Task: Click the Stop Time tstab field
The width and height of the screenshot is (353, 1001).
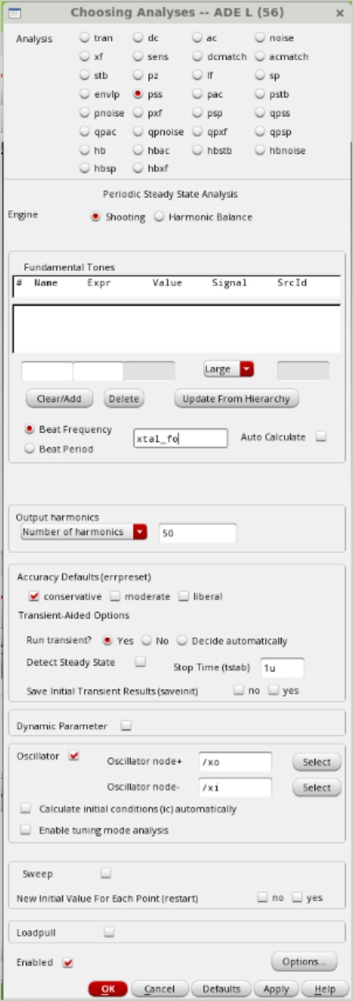Action: [282, 668]
